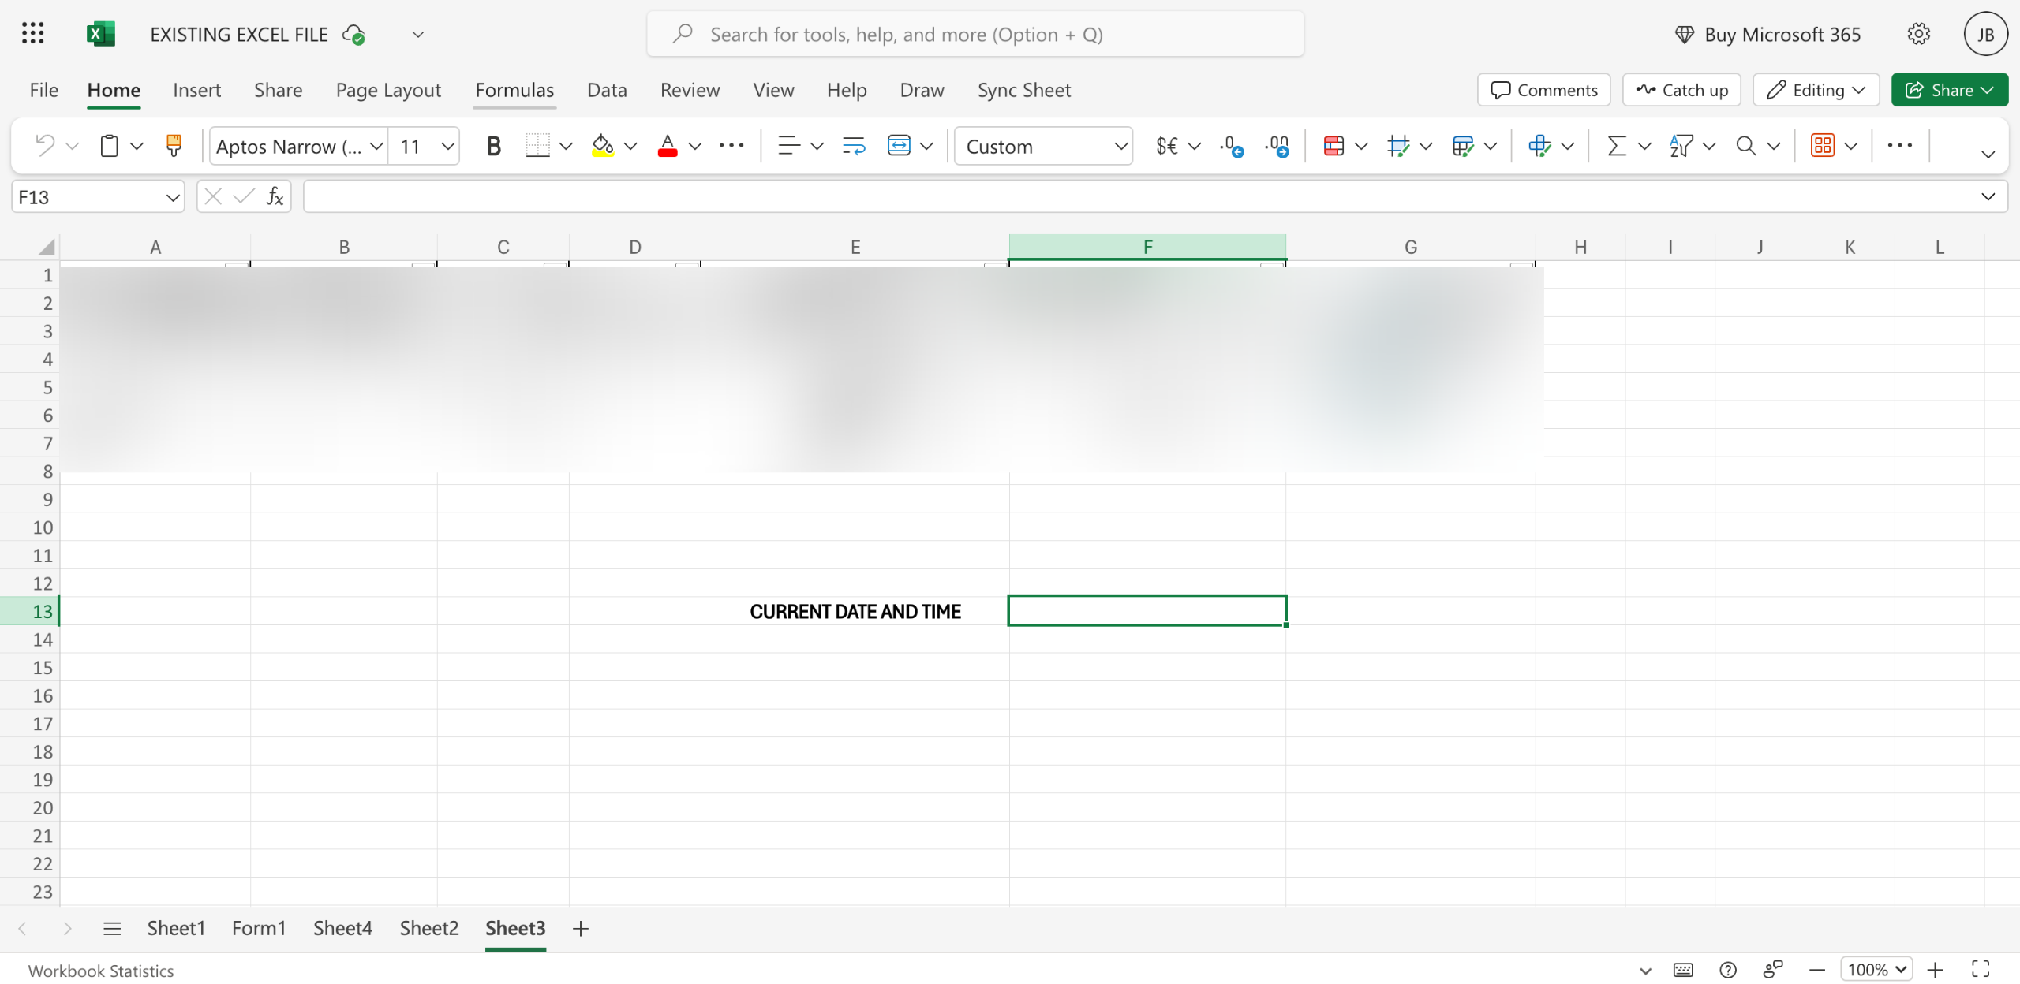Apply yellow fill color swatch
The width and height of the screenshot is (2020, 984).
point(603,146)
